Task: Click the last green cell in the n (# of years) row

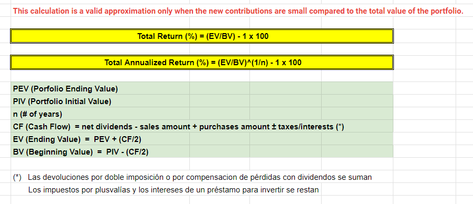Action: coord(357,114)
